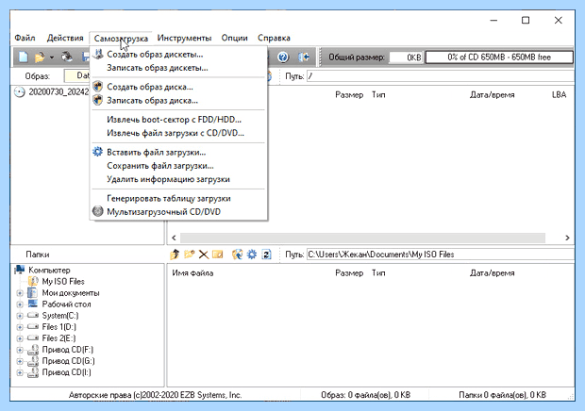The image size is (585, 411).
Task: Select Компьютер in folder tree
Action: (x=49, y=270)
